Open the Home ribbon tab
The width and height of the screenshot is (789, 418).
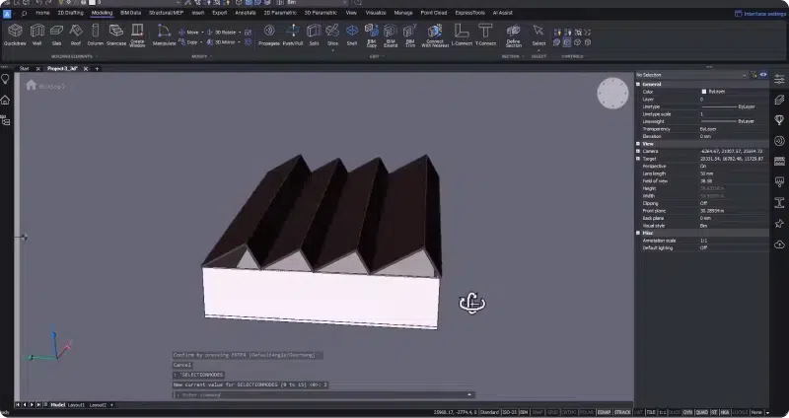click(x=42, y=13)
